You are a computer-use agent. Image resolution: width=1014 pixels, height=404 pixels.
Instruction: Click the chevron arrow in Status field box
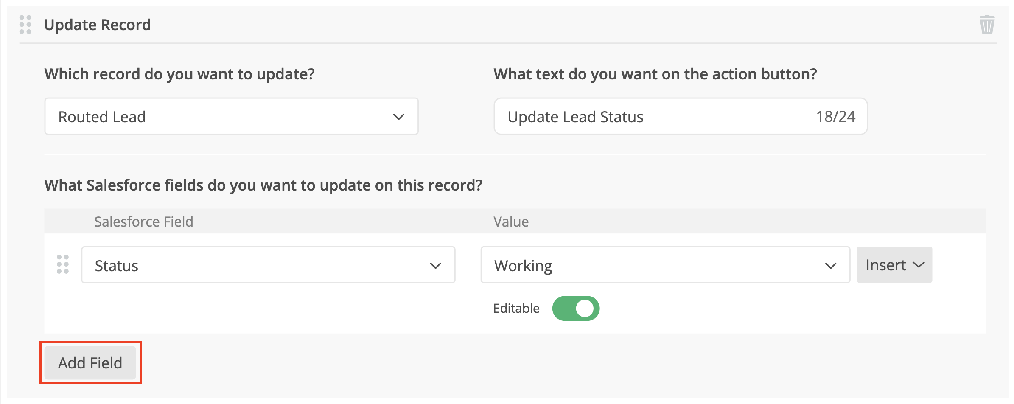(435, 266)
